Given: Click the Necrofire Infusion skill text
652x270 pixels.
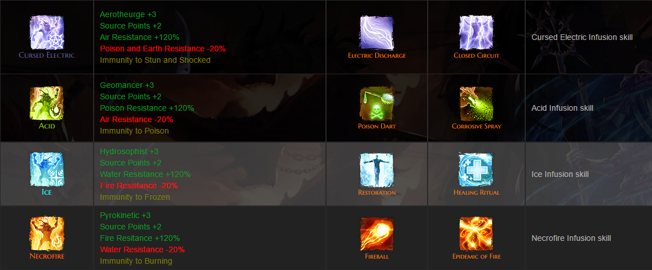Looking at the screenshot, I should click(x=571, y=239).
